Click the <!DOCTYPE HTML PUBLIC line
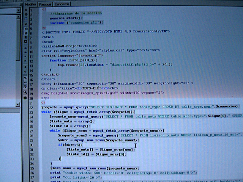Viewport: 243px width, 182px height. pyautogui.click(x=106, y=31)
